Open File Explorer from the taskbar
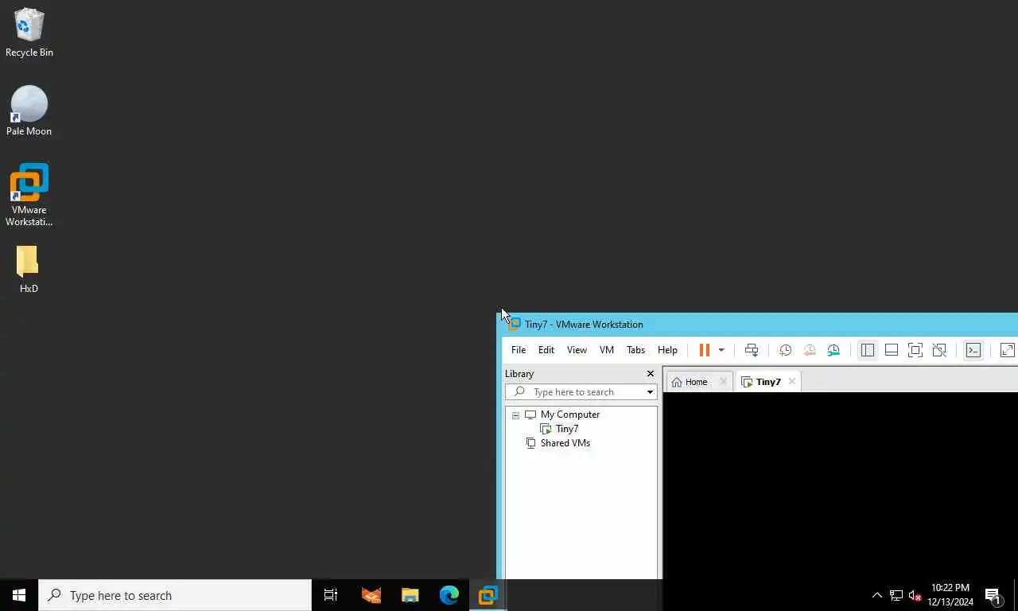This screenshot has width=1018, height=611. [x=410, y=595]
